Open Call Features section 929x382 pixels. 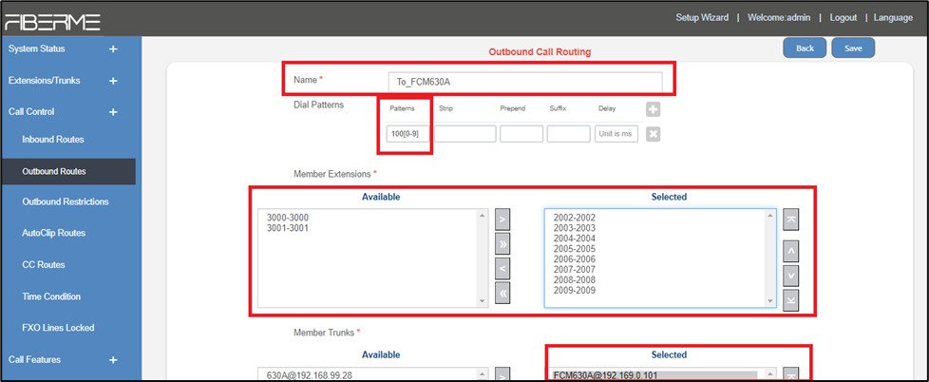[34, 359]
